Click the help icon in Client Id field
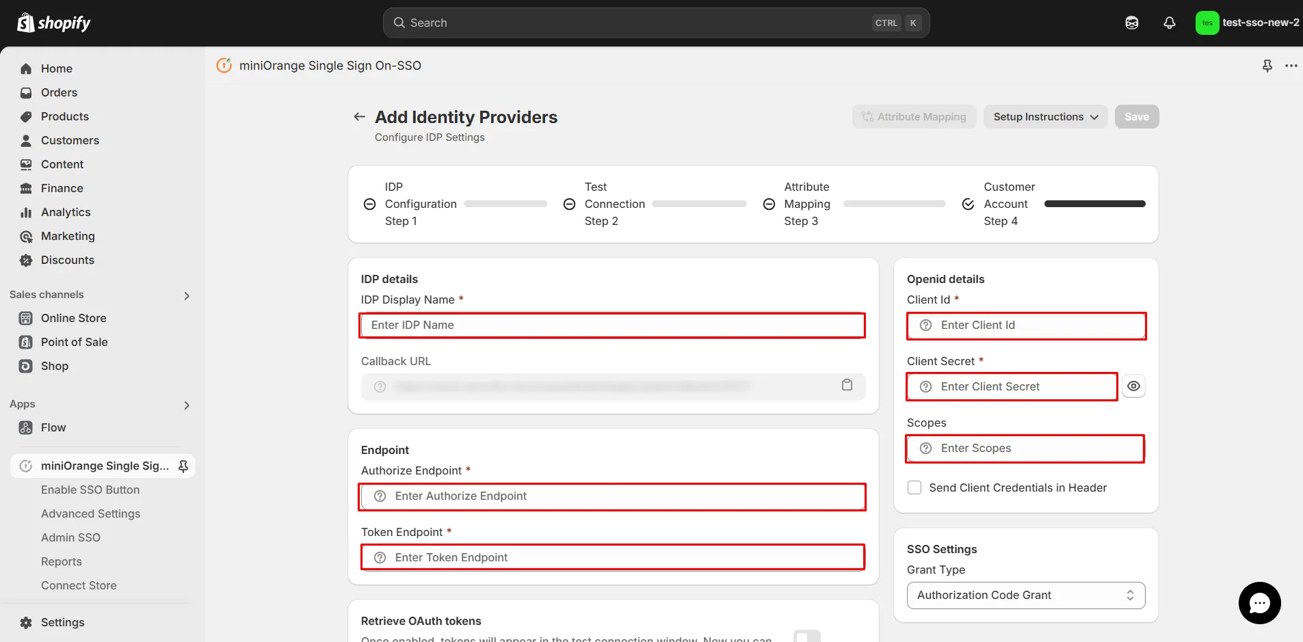Viewport: 1303px width, 642px height. (x=925, y=325)
